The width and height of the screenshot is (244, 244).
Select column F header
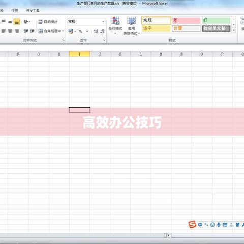pyautogui.click(x=18, y=54)
